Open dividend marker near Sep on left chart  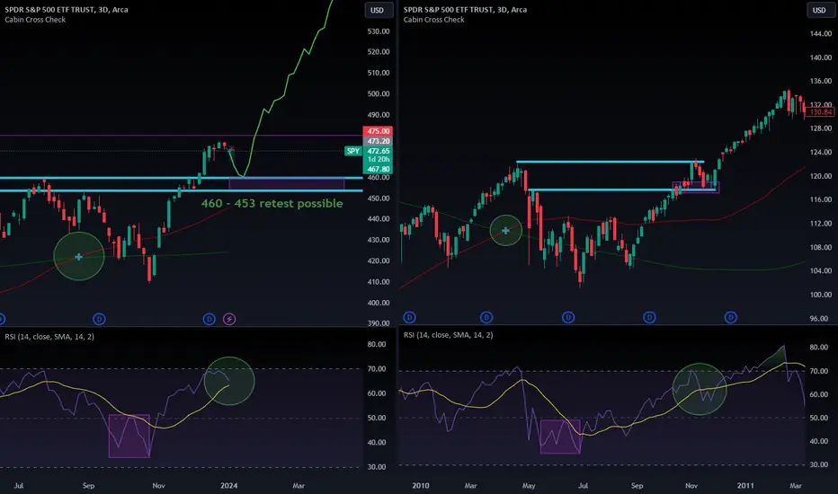point(99,320)
